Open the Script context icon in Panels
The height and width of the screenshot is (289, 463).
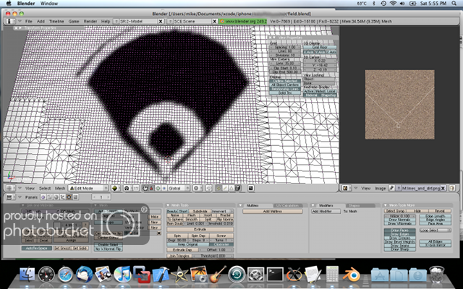50,197
